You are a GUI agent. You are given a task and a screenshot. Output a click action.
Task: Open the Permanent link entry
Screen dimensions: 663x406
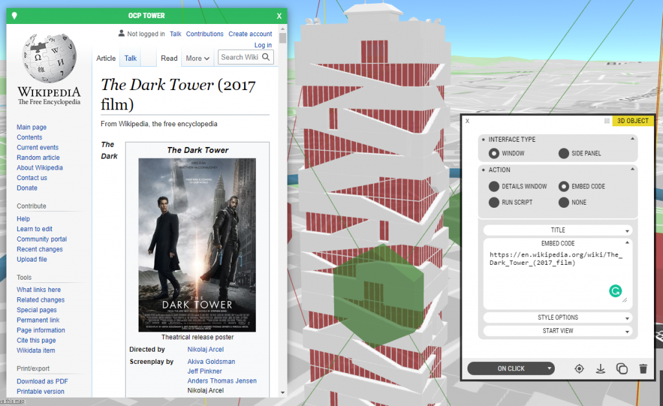tap(38, 320)
